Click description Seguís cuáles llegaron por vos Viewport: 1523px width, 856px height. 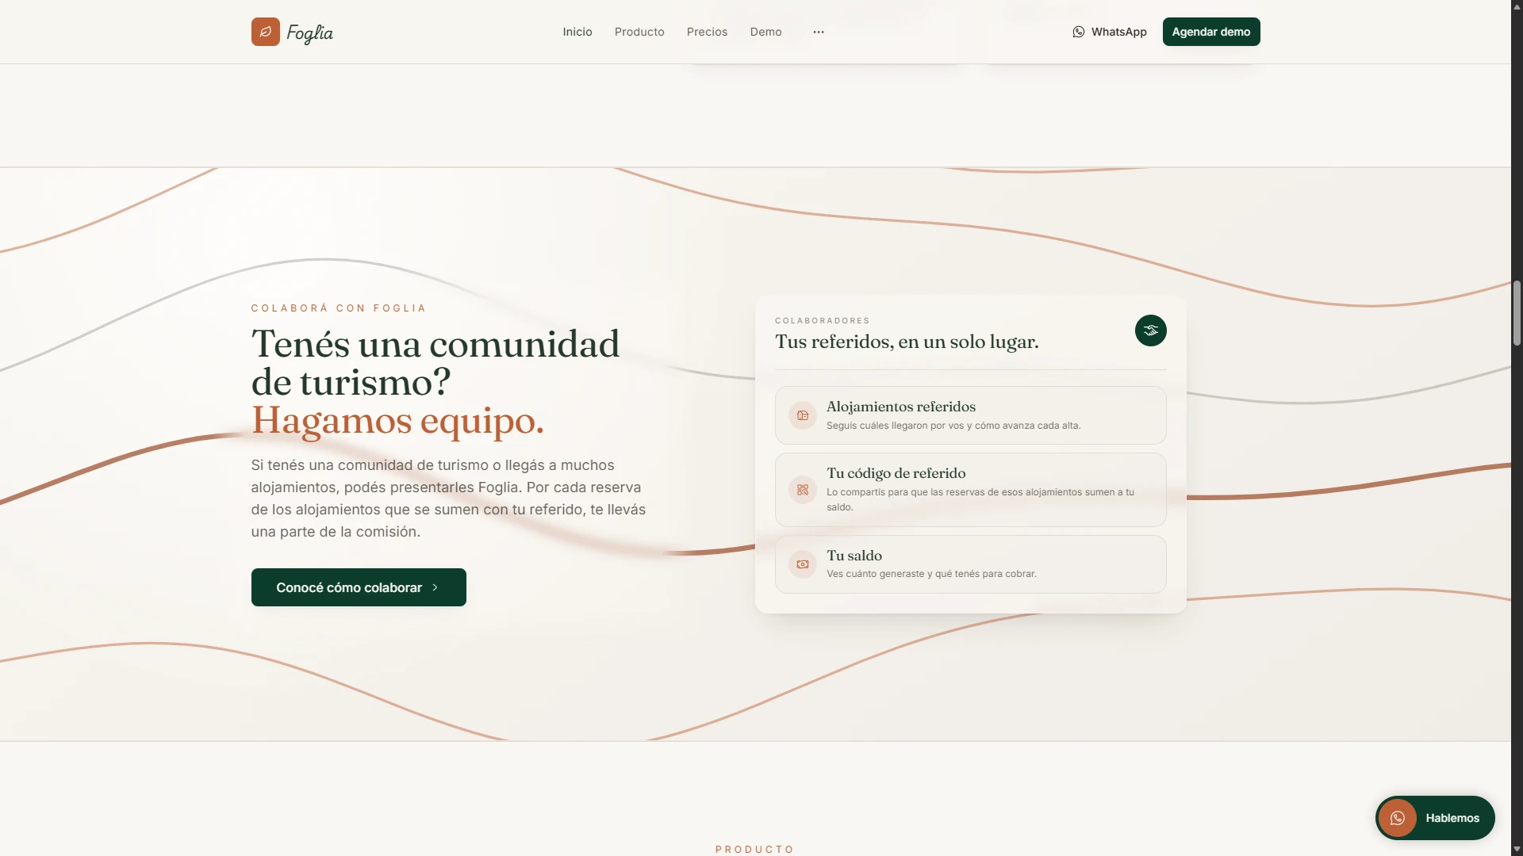(953, 426)
